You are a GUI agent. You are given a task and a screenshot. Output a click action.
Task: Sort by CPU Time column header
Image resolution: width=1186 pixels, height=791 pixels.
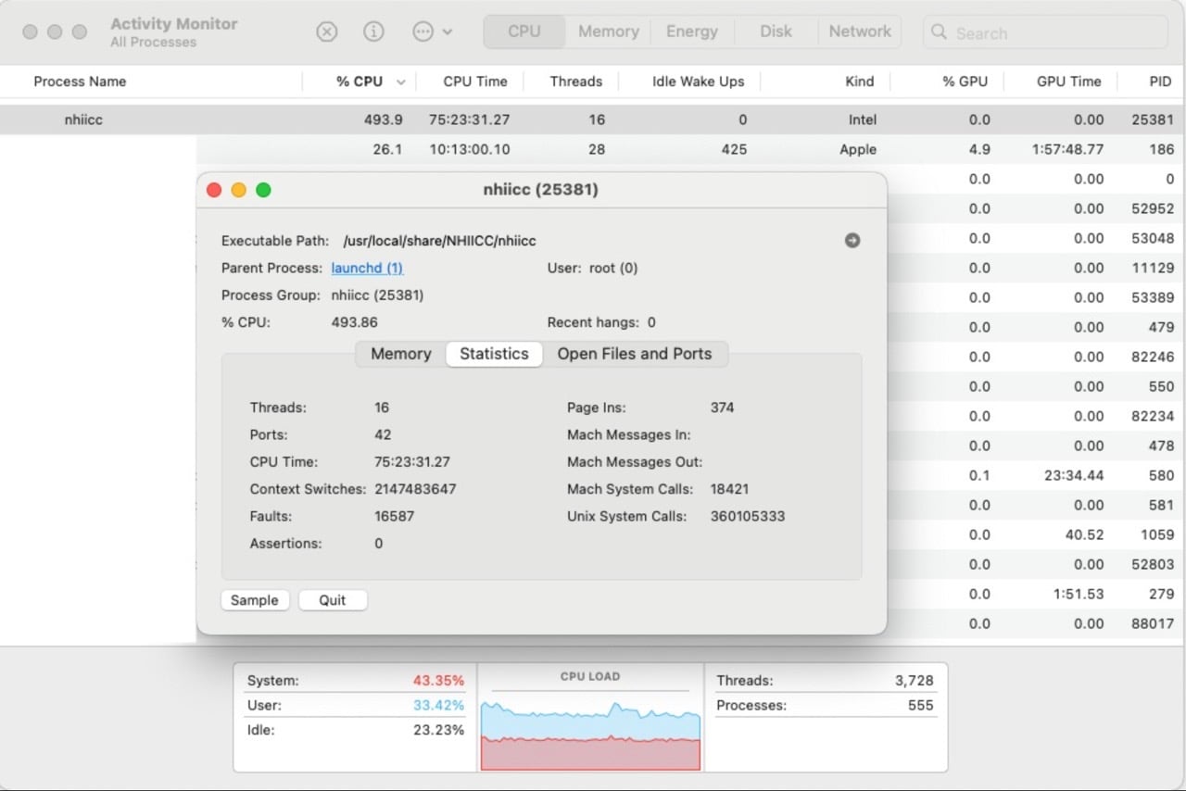tap(475, 82)
